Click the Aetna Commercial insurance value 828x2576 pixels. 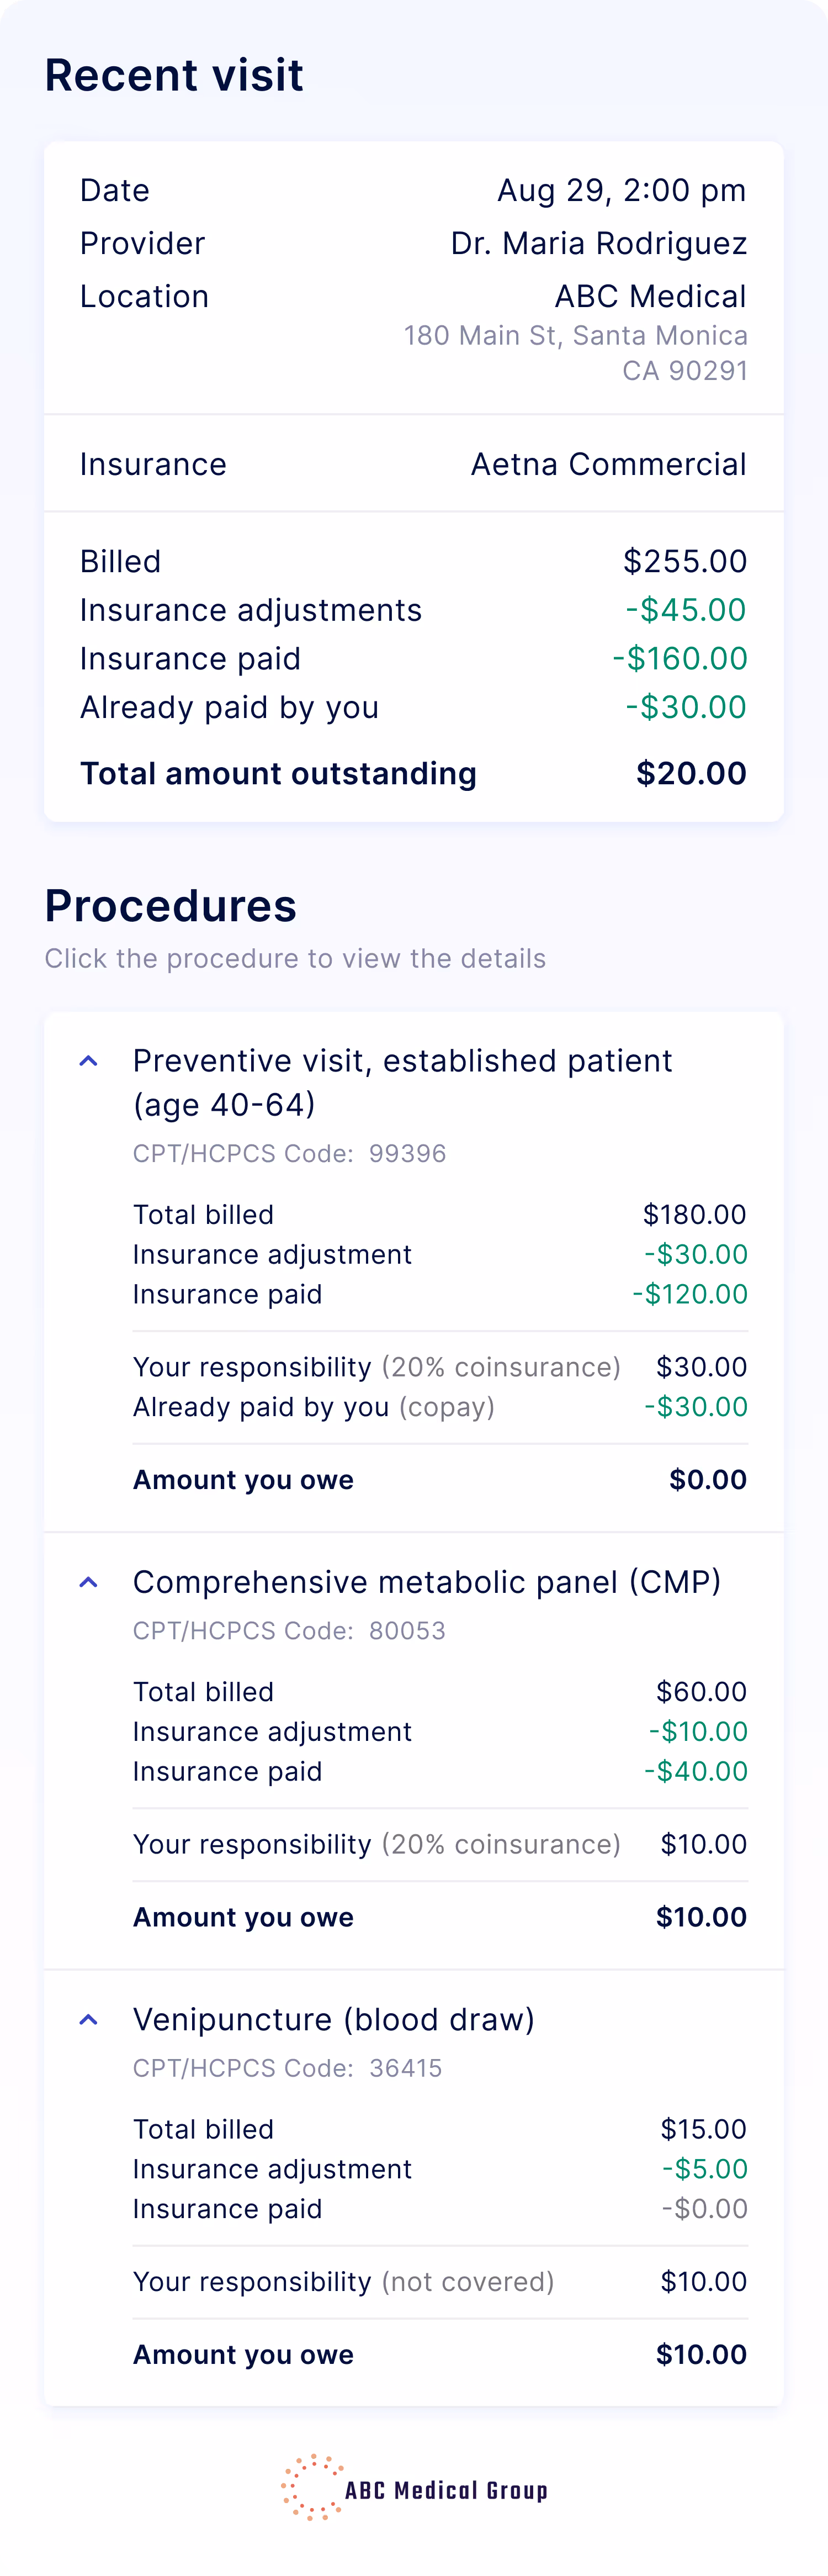coord(608,464)
